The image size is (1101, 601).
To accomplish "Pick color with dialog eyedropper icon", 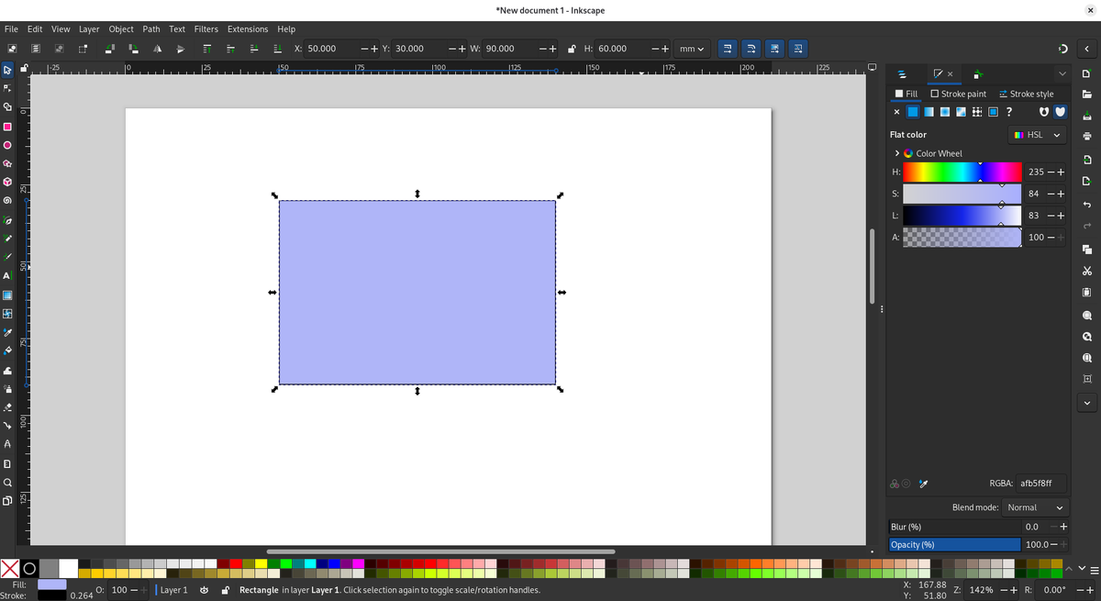I will [924, 484].
